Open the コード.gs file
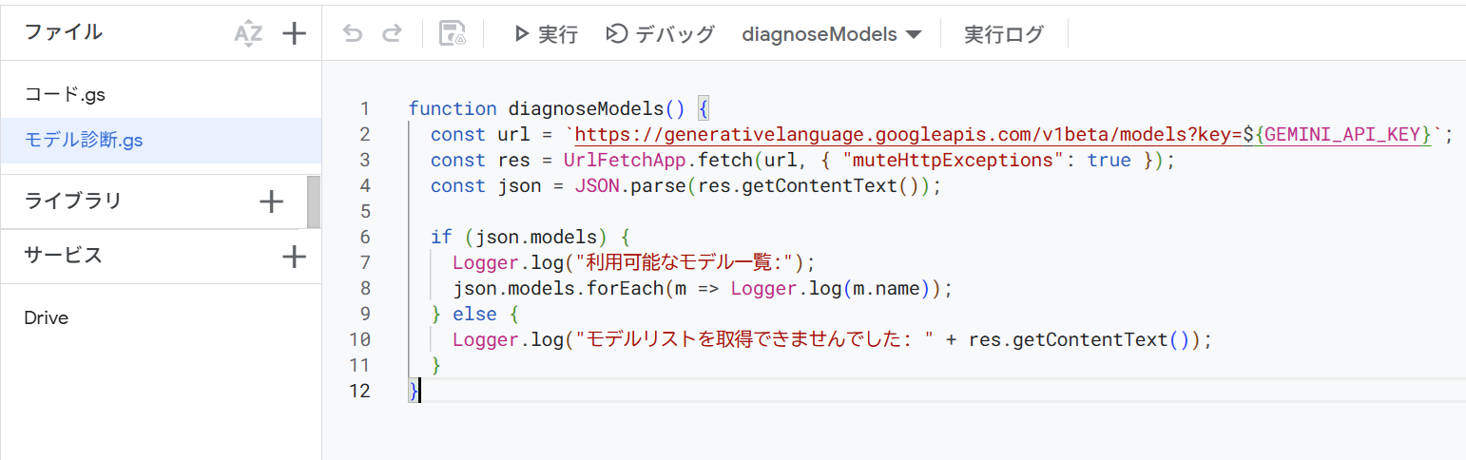Screen dimensions: 1466x460 point(64,95)
